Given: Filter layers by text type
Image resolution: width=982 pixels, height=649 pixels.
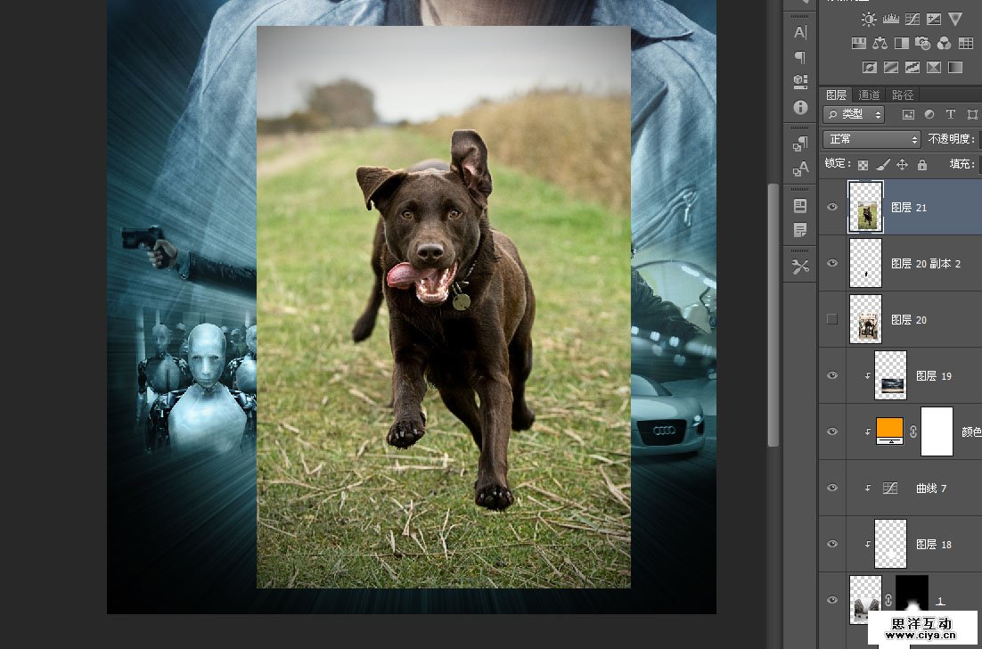Looking at the screenshot, I should [x=951, y=114].
